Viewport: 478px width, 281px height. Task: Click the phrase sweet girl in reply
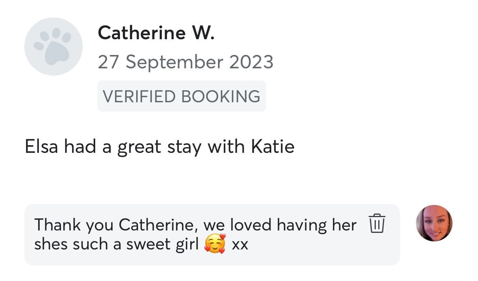[x=162, y=244]
